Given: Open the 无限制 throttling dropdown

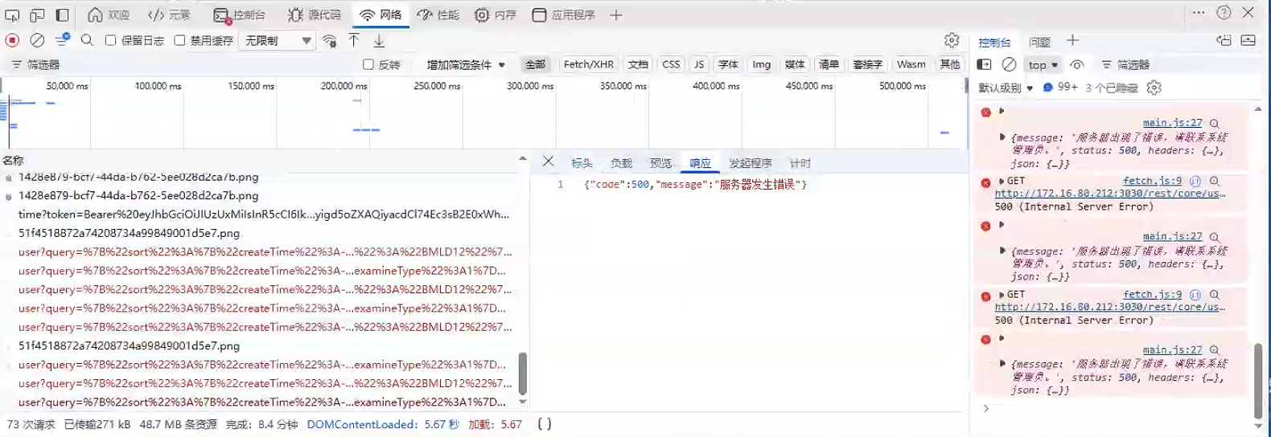Looking at the screenshot, I should [277, 40].
